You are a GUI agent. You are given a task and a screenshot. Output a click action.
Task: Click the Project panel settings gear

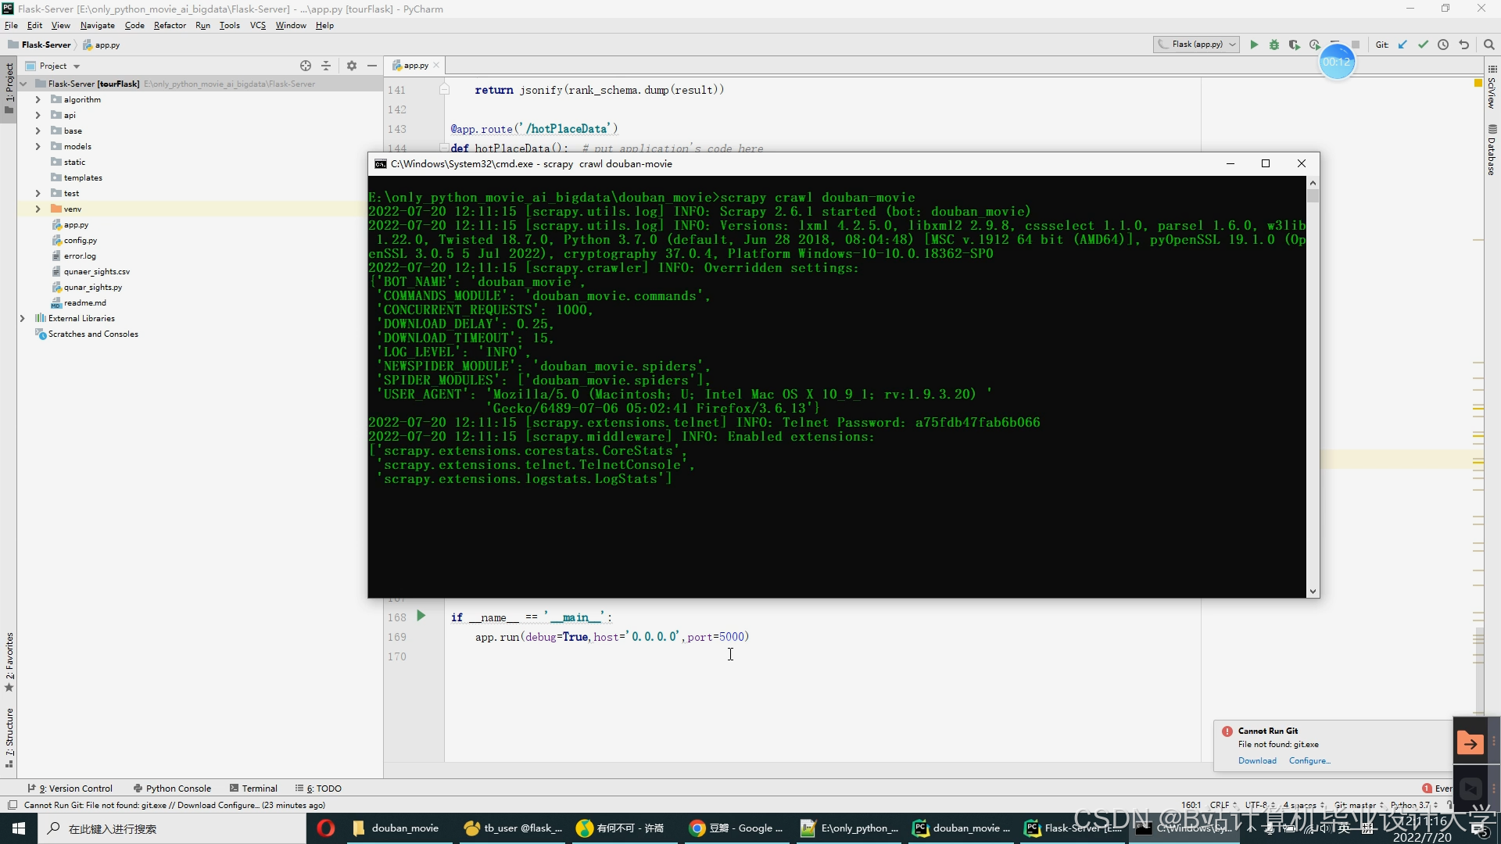click(352, 66)
